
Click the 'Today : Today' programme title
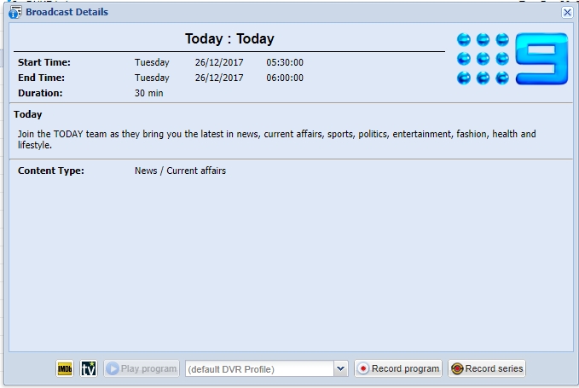(x=229, y=39)
